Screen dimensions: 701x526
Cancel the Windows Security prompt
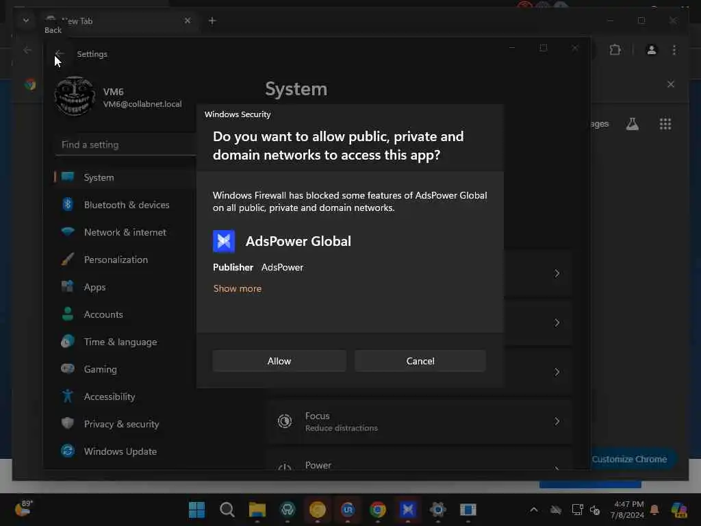point(420,361)
